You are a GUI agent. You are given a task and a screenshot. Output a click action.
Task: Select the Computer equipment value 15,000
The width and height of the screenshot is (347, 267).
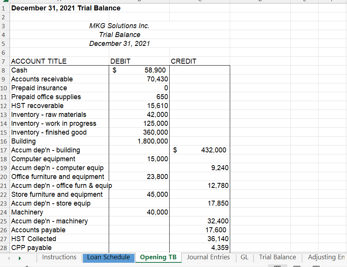[139, 159]
